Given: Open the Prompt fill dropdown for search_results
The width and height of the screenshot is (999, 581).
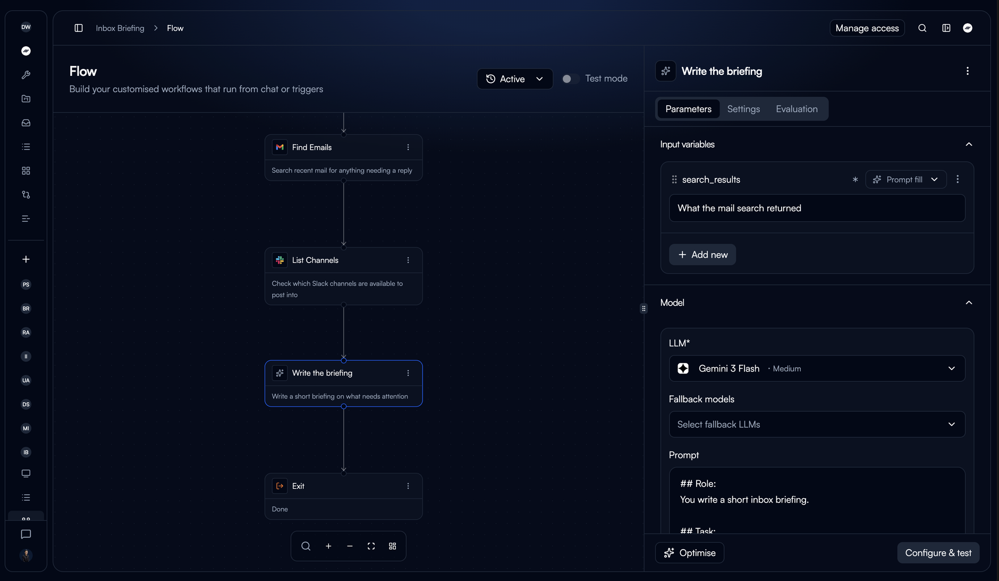Looking at the screenshot, I should [x=906, y=179].
